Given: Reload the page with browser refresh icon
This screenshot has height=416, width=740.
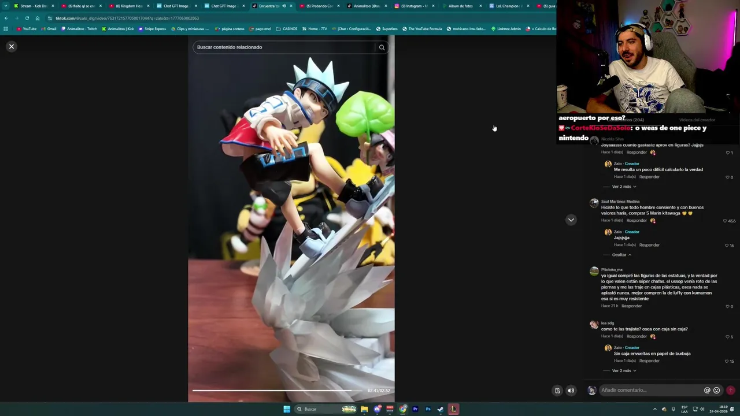Looking at the screenshot, I should click(x=27, y=18).
